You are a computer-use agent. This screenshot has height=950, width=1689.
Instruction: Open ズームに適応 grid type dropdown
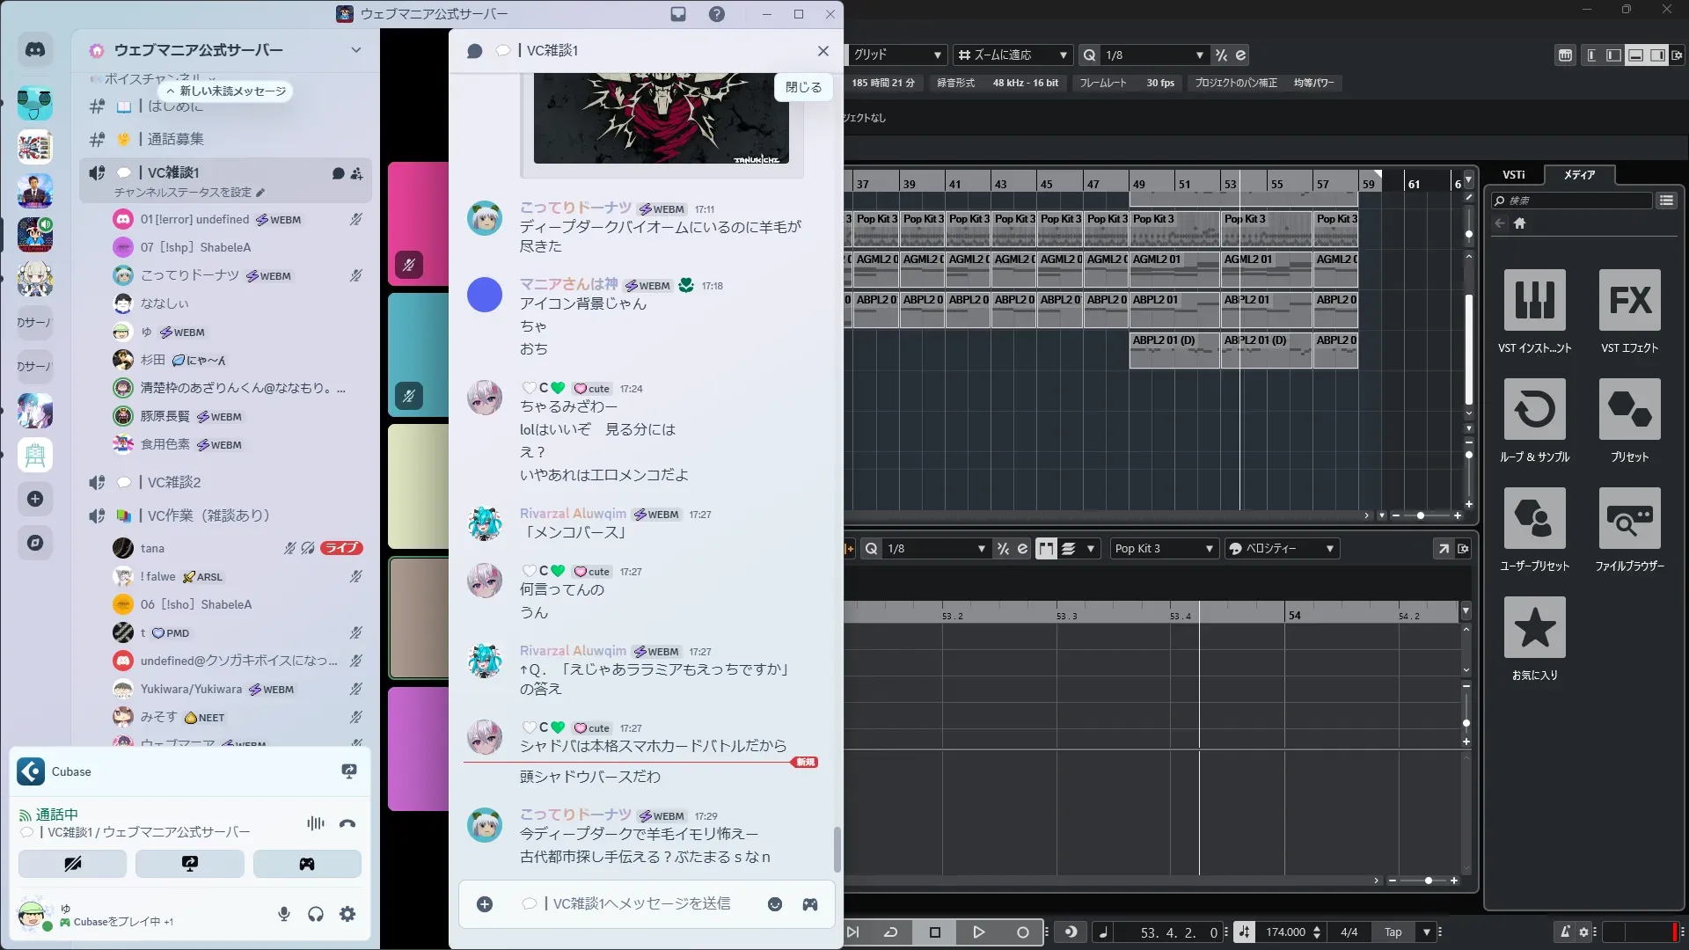click(1013, 55)
